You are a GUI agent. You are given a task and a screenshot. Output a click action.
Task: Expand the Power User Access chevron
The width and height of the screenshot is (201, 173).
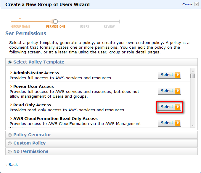[11, 86]
